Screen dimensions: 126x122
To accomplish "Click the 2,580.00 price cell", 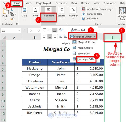I will coord(89,68).
